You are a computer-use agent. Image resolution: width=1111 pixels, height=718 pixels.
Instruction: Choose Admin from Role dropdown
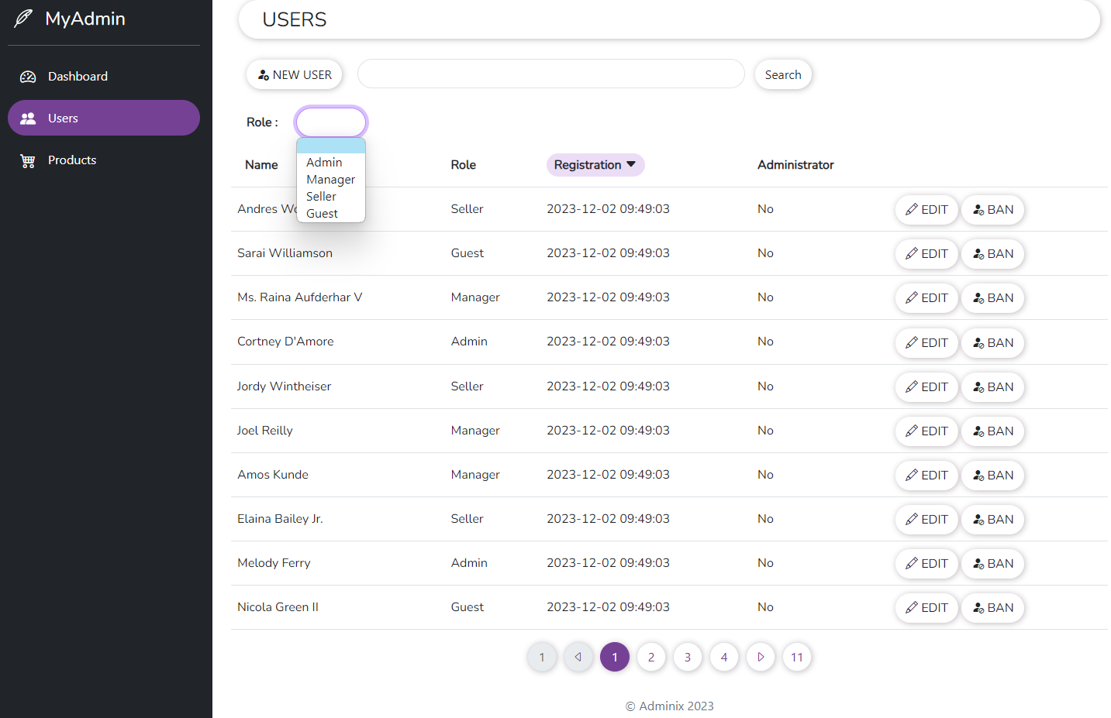coord(331,163)
